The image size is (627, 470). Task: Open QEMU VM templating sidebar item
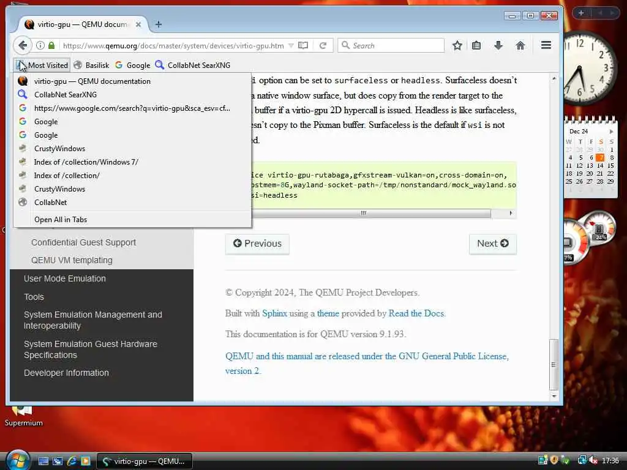point(72,260)
